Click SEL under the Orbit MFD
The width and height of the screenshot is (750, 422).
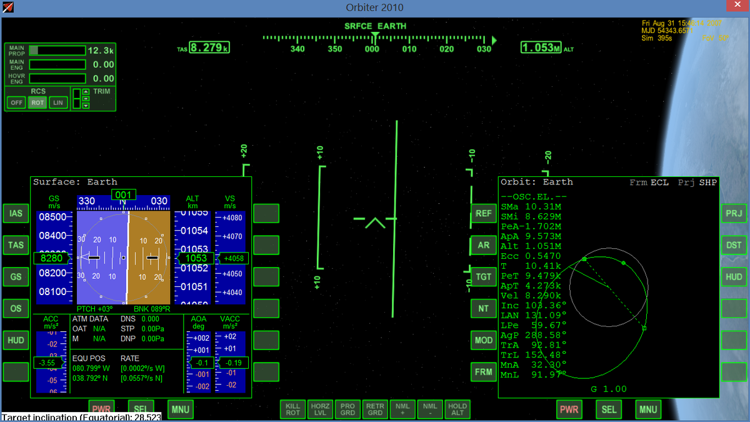click(609, 410)
